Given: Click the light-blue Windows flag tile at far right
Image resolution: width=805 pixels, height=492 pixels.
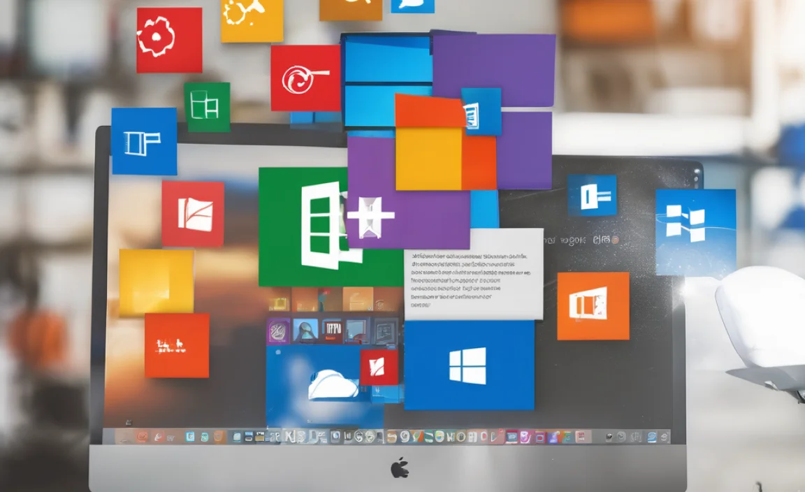Looking at the screenshot, I should (x=695, y=232).
